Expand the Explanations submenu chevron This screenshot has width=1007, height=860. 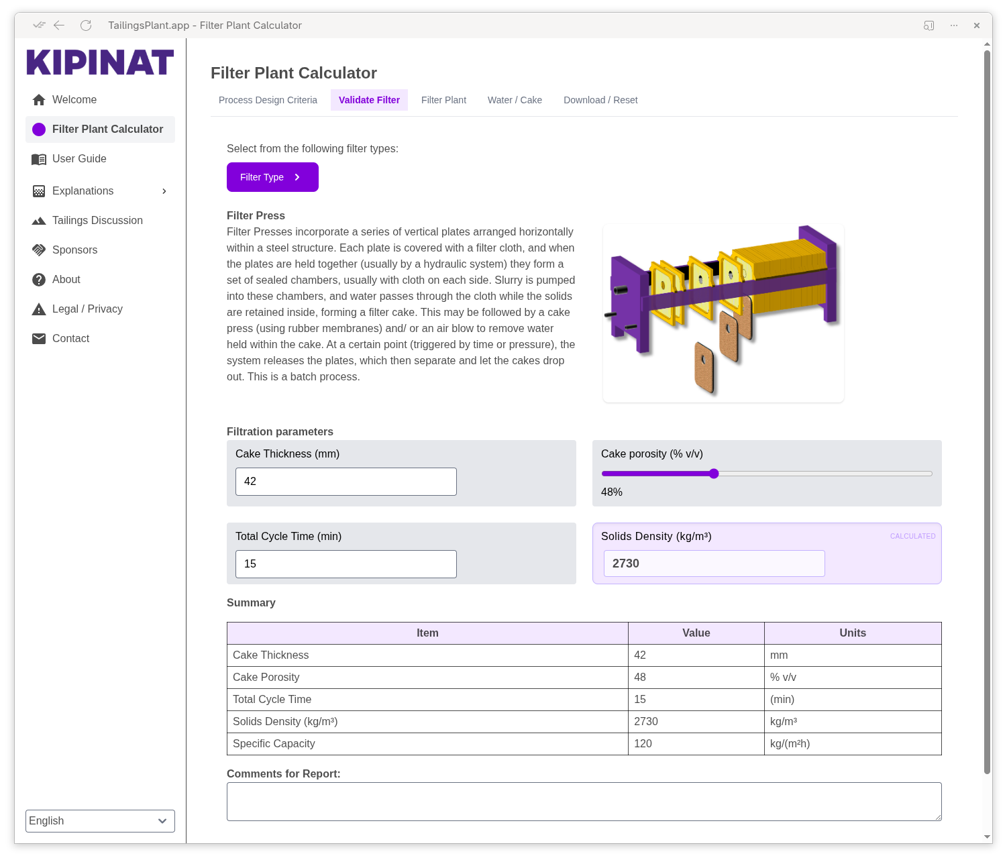164,191
